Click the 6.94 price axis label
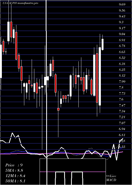Screen dimensions: 132x185 (122, 129)
